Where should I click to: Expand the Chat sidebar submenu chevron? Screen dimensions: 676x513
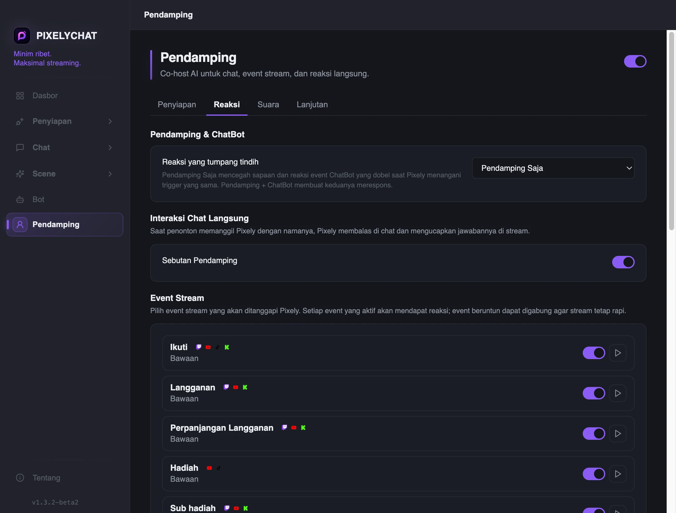pos(110,148)
